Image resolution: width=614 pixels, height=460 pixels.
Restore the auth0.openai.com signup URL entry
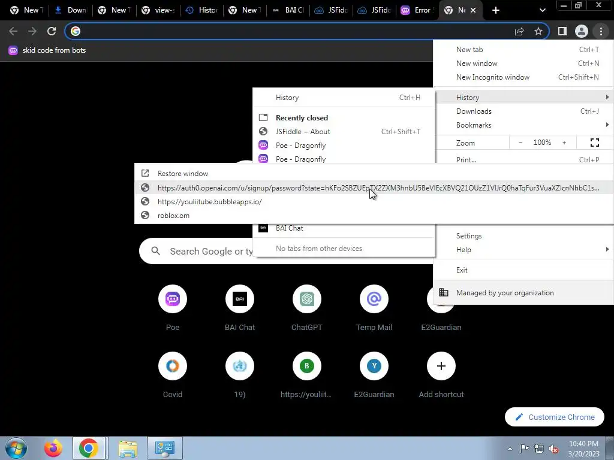coord(374,187)
